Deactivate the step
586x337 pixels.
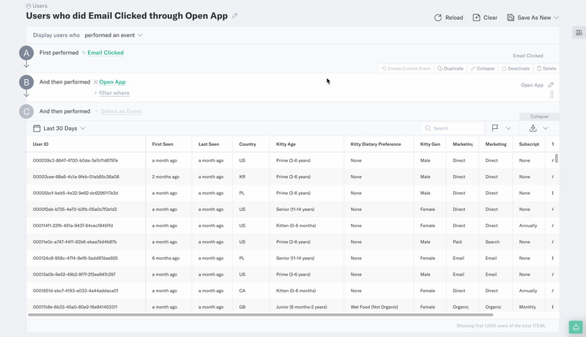[516, 68]
